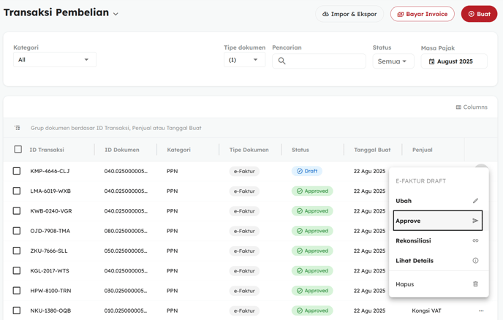Open the Tipe dokumen dropdown
This screenshot has width=503, height=320.
click(x=244, y=60)
